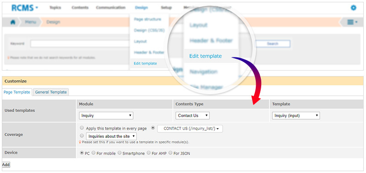Open Inquiries about the site dropdown
The image size is (366, 173).
tap(111, 136)
